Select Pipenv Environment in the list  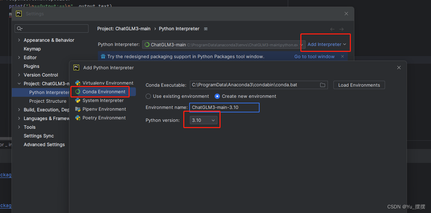104,109
